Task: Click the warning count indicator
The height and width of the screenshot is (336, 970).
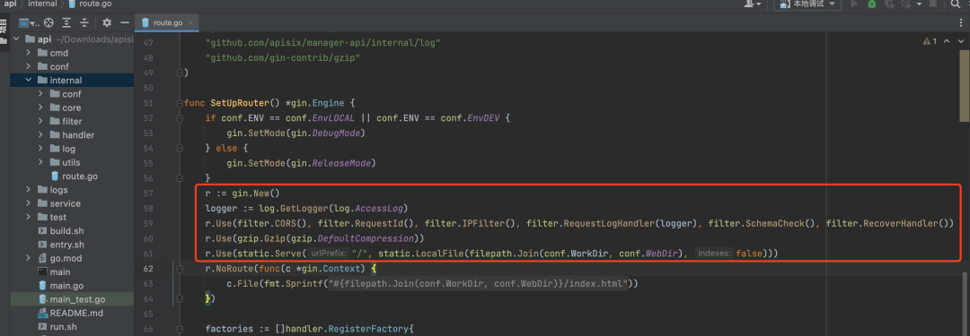Action: tap(930, 40)
